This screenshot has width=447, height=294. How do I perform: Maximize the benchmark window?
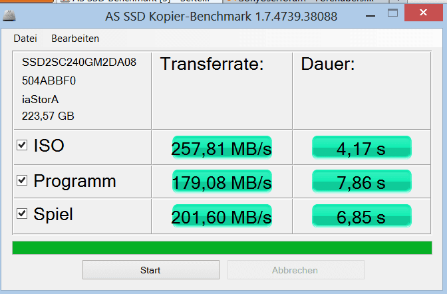point(392,13)
